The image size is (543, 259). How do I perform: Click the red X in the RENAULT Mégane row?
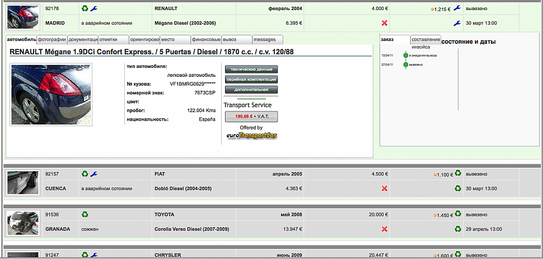(384, 23)
